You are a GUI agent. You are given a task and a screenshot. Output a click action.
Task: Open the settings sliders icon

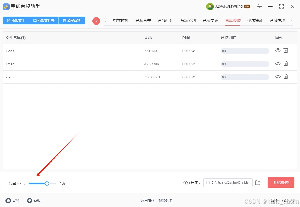click(259, 7)
